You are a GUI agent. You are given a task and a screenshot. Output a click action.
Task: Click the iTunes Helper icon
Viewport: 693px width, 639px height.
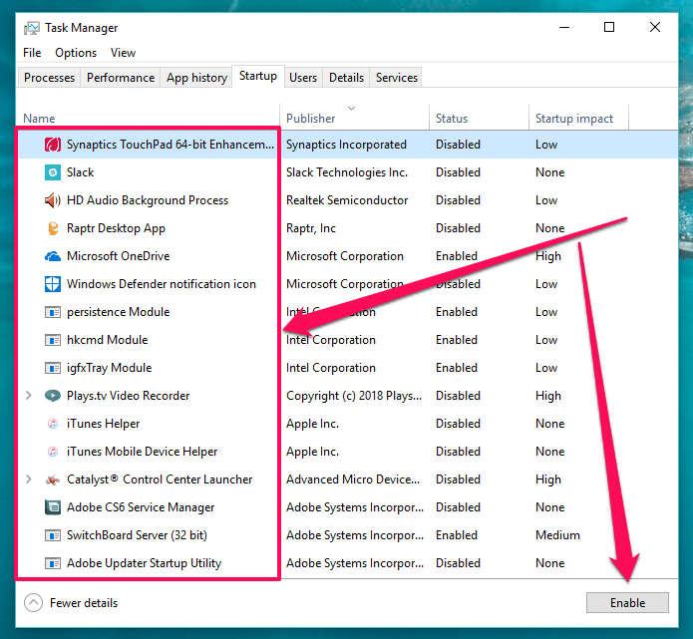tap(53, 424)
